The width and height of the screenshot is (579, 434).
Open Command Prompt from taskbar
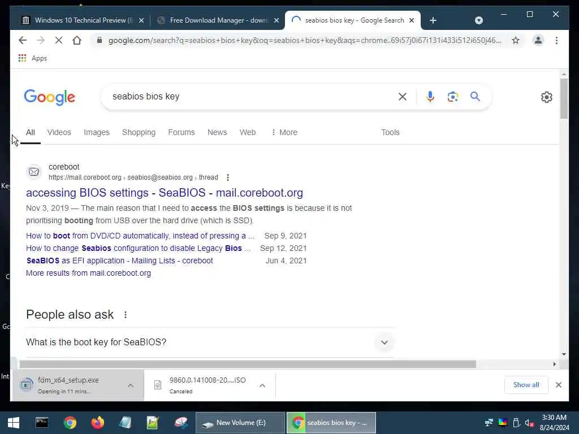pos(42,423)
